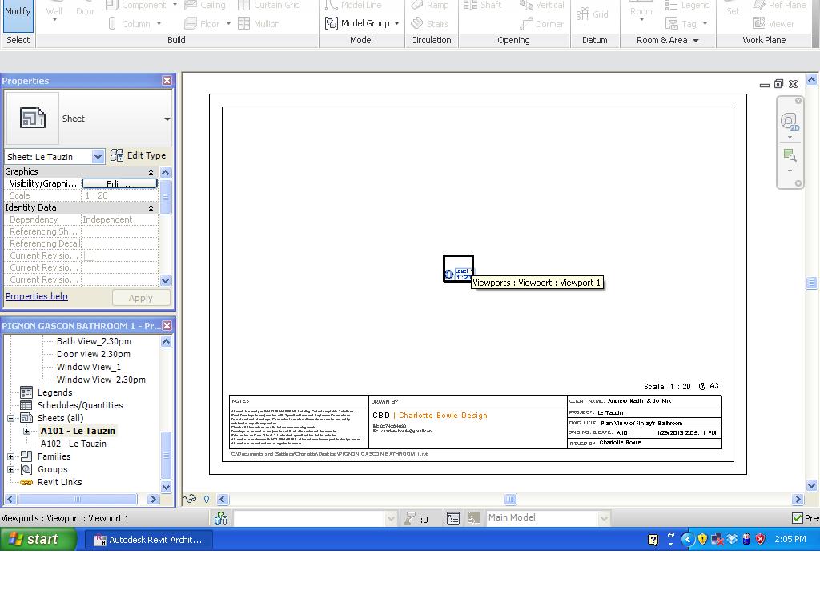Click the Visibility/Graphics Edit button

(119, 183)
